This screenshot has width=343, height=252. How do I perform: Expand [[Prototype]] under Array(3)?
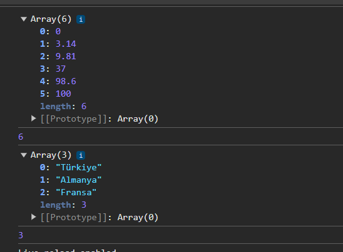tap(33, 217)
